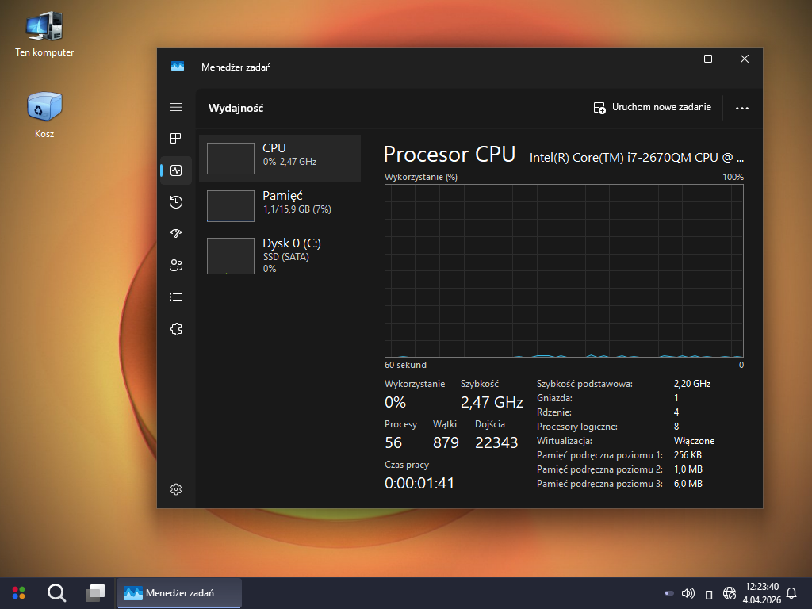The image size is (812, 609).
Task: Select the Pamięć memory item
Action: 280,205
